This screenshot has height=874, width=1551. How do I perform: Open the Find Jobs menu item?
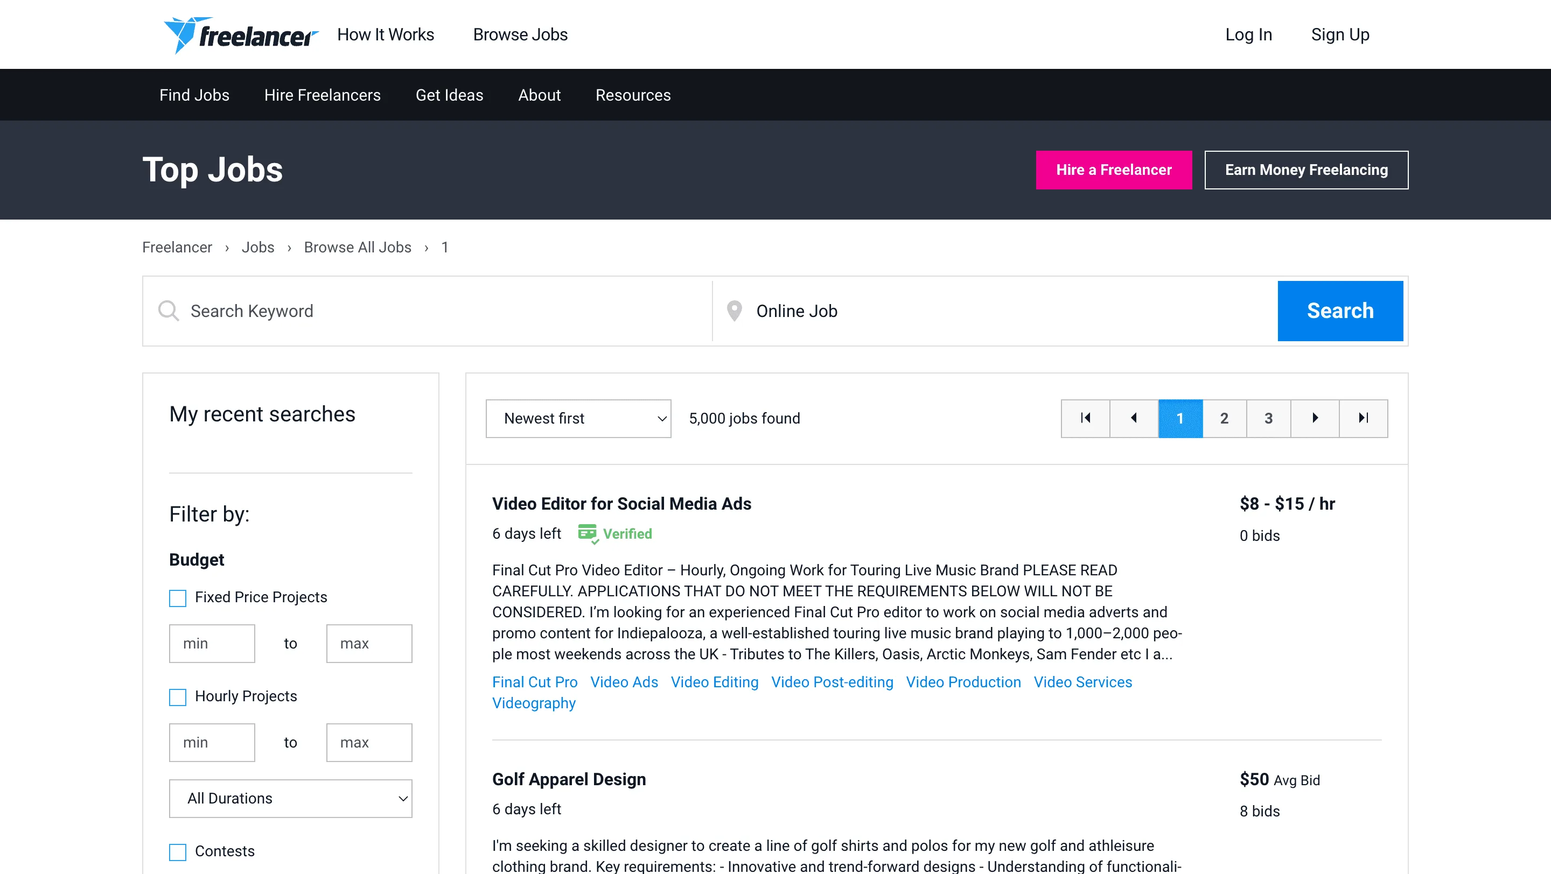[194, 95]
